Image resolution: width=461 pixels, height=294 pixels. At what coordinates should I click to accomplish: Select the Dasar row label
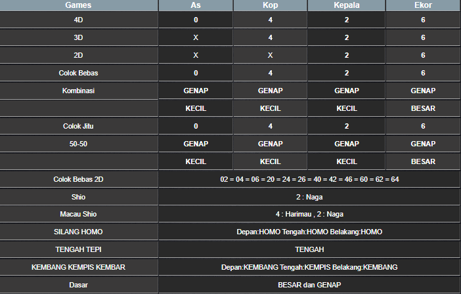pyautogui.click(x=78, y=285)
